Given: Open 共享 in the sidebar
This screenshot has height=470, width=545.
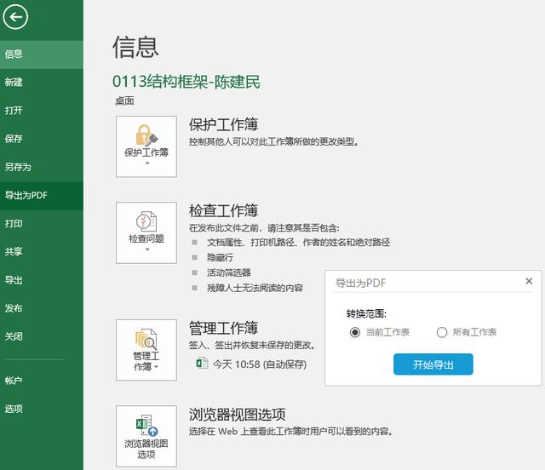Looking at the screenshot, I should point(42,252).
